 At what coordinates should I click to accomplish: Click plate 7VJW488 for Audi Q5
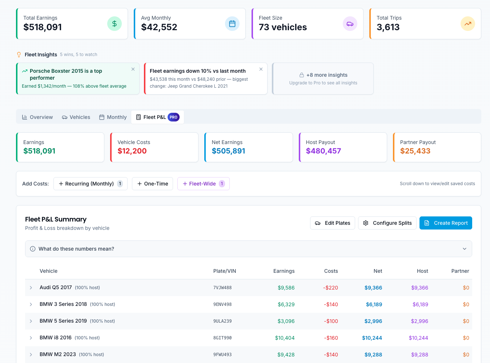pos(222,288)
